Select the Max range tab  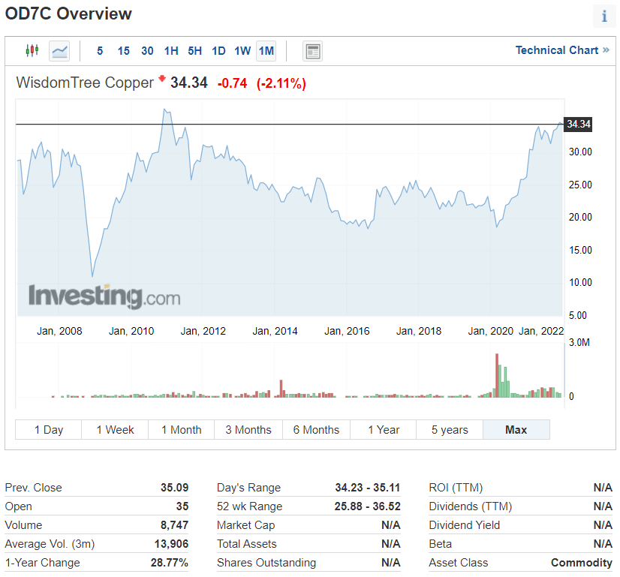tap(516, 430)
